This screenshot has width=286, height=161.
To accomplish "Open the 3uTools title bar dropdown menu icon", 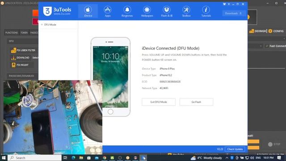I will [229, 4].
